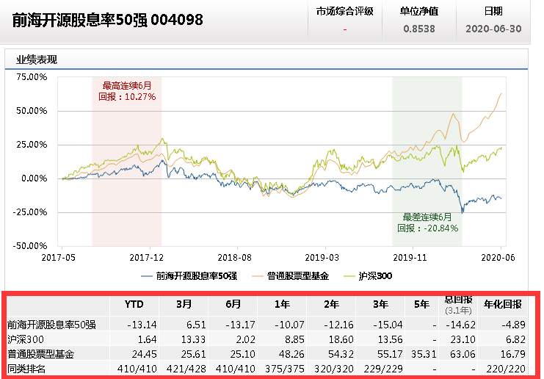Screen dimensions: 544x379
Task: Click the 75.00% y-axis label
Action: (x=32, y=77)
